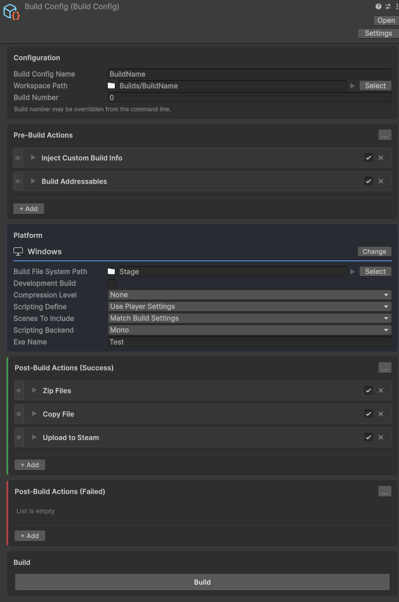Click the arrow next to Workspace Path field
This screenshot has height=602, width=399.
tap(352, 86)
